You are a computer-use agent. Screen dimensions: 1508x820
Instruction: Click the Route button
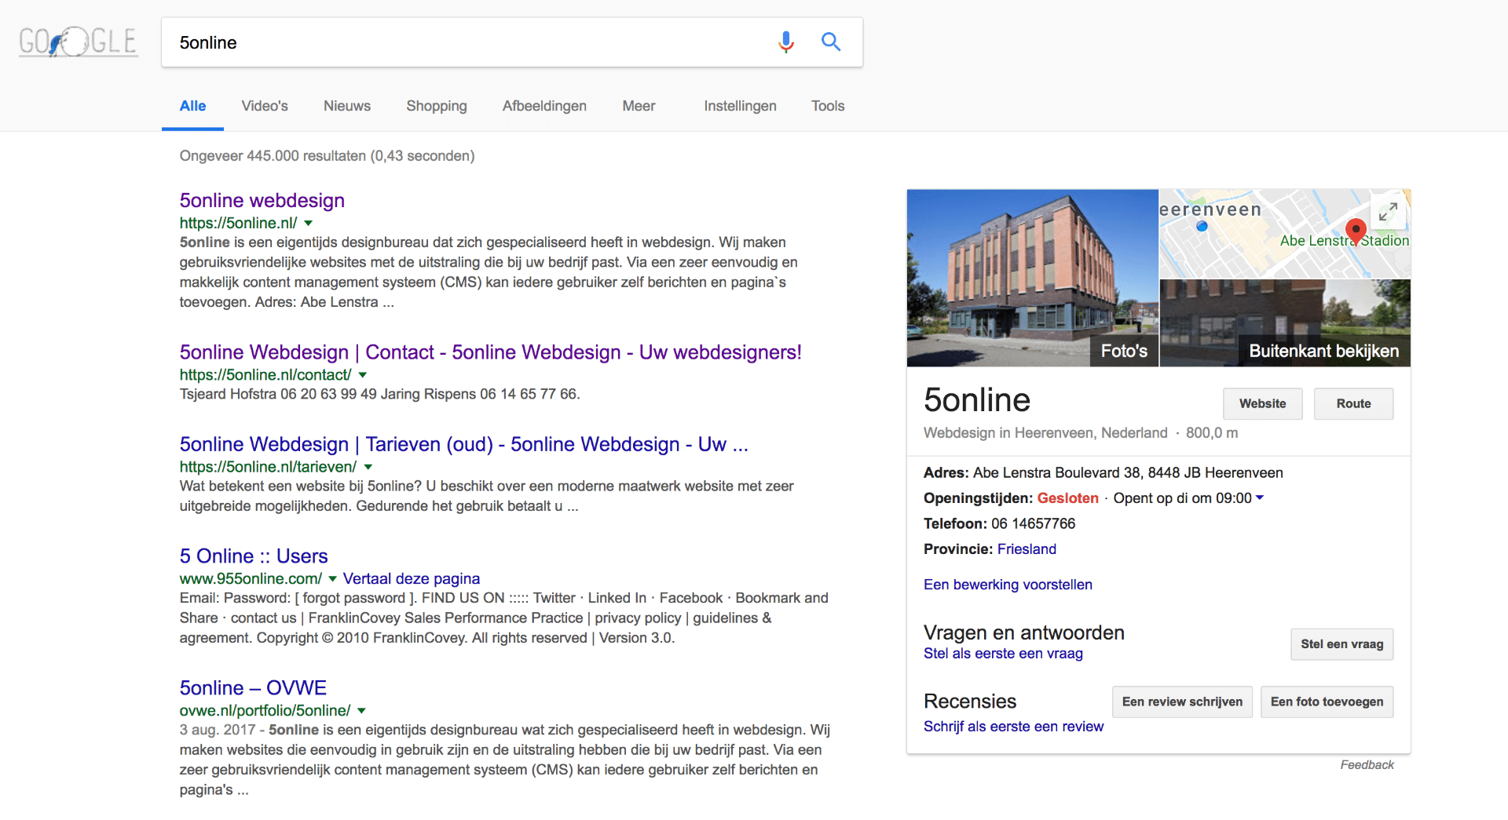[x=1353, y=403]
